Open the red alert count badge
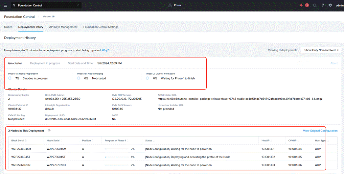 tap(307, 5)
